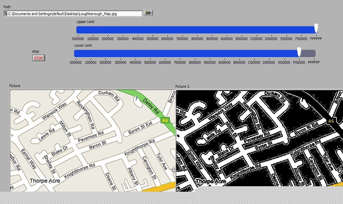
Task: Click 'Warwick Way' in the black-and-white Picture 2
Action: (x=220, y=112)
